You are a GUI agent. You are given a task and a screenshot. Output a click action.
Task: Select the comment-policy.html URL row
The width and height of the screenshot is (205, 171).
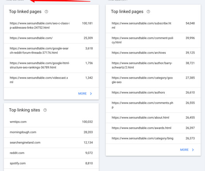click(x=153, y=40)
